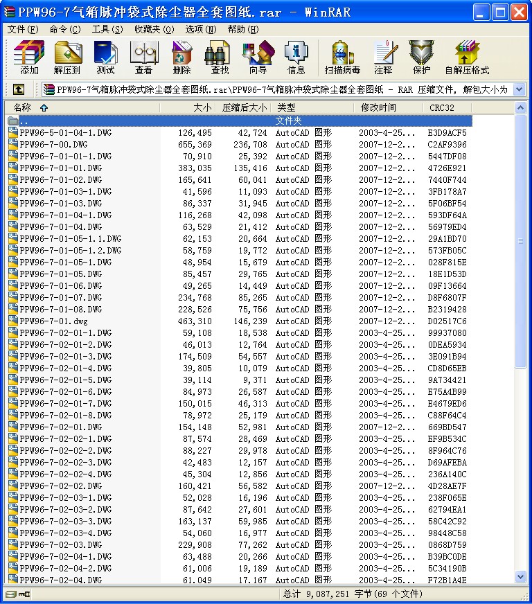This screenshot has height=604, width=532.
Task: Click the file icon of PPW96-7-02-04-2.DWG
Action: tap(13, 568)
